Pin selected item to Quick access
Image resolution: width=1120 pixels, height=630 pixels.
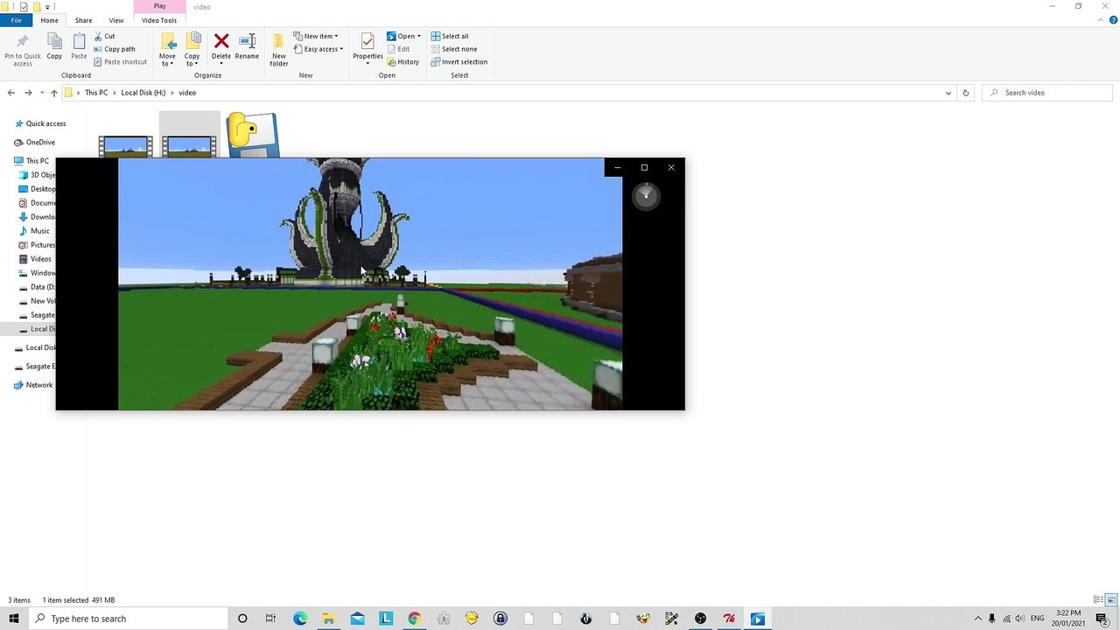pos(22,49)
